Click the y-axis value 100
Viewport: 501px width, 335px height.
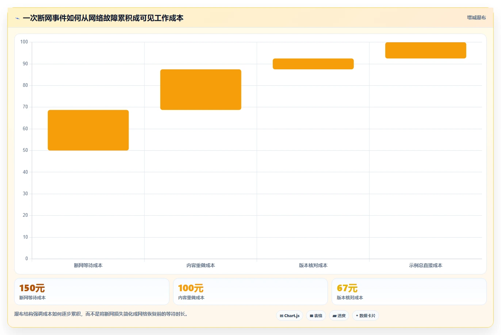tap(24, 42)
